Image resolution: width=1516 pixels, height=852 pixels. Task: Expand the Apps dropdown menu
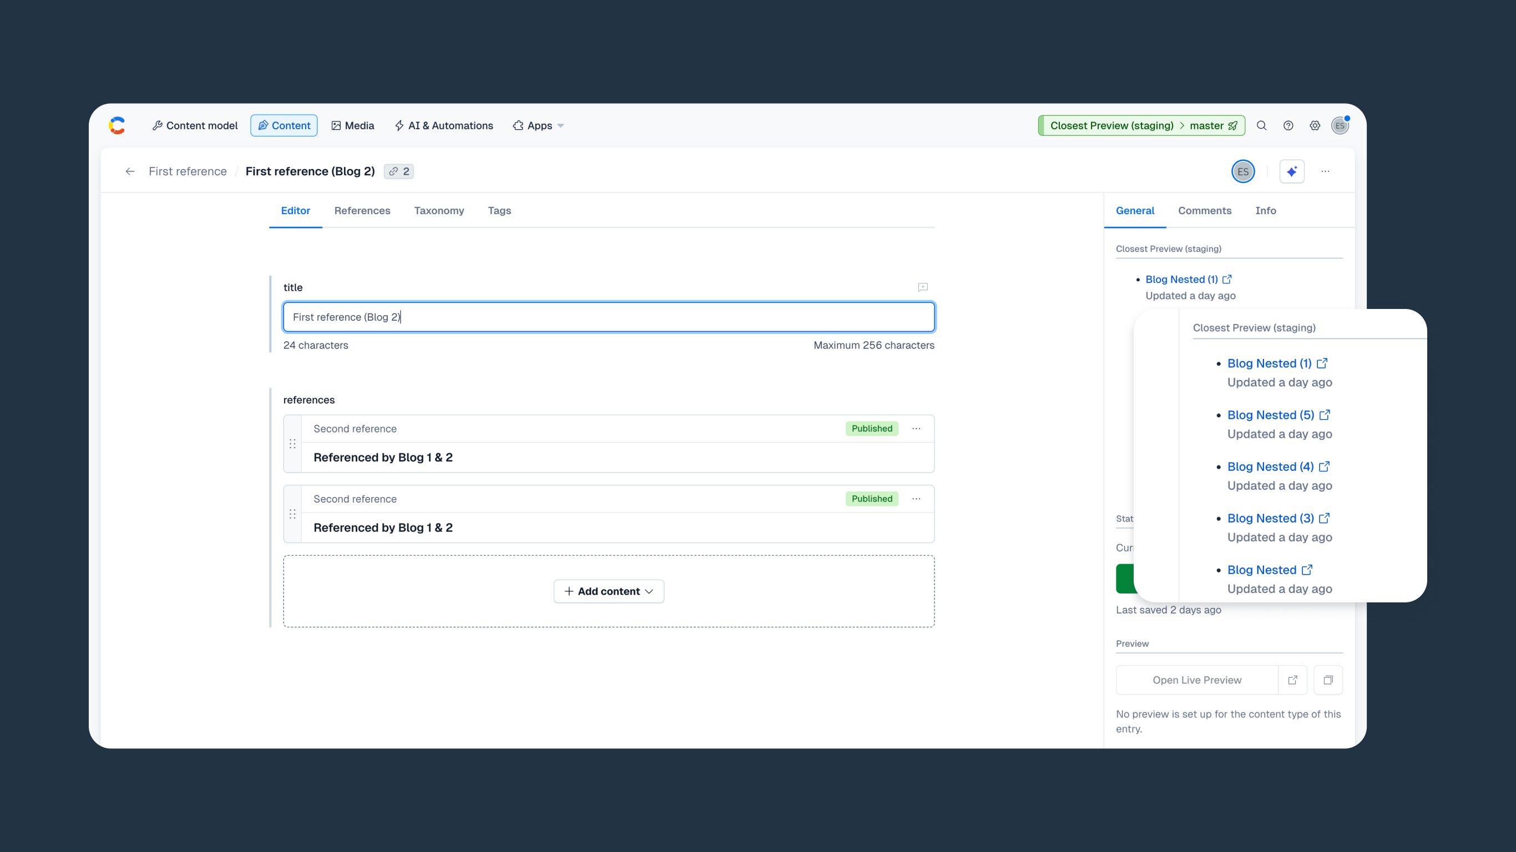tap(538, 125)
